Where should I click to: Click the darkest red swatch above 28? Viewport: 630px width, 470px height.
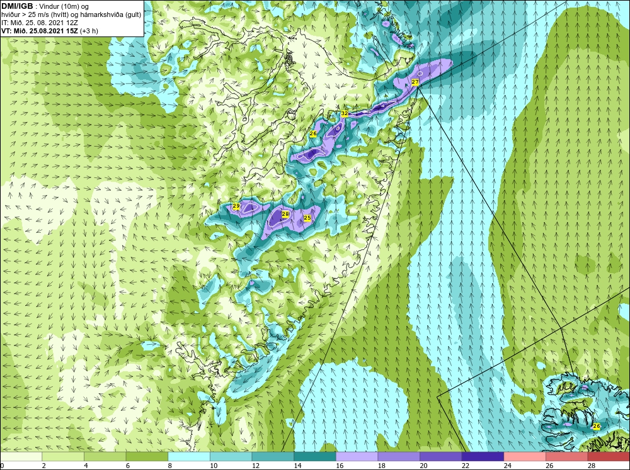[x=609, y=457]
